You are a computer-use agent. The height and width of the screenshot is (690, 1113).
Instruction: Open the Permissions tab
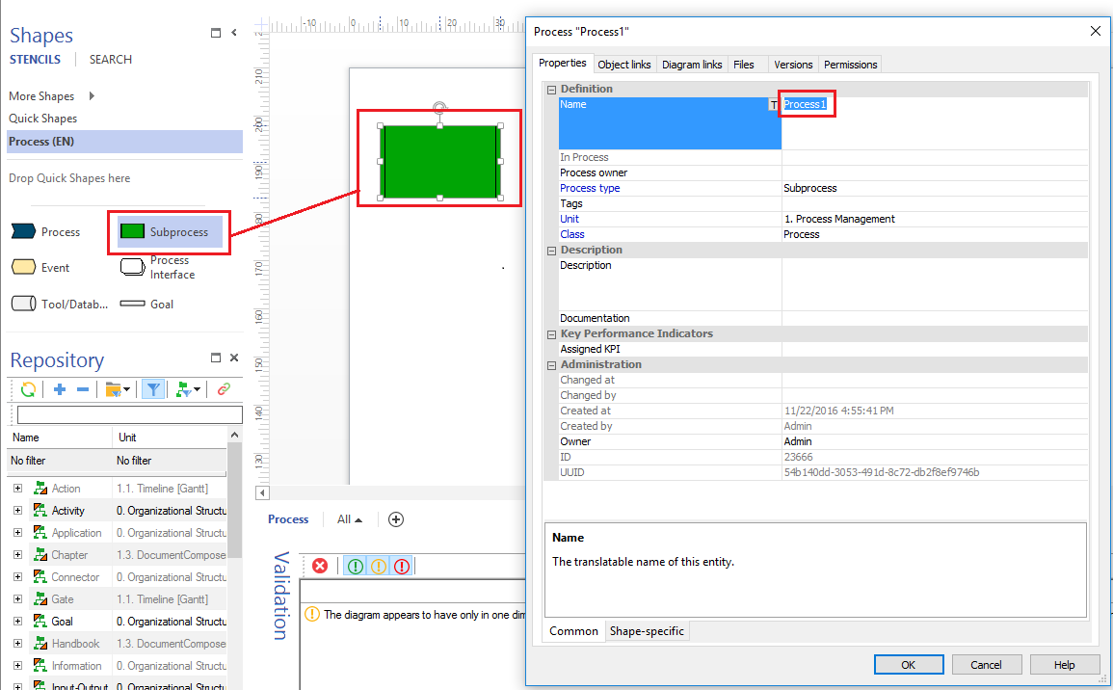(850, 65)
